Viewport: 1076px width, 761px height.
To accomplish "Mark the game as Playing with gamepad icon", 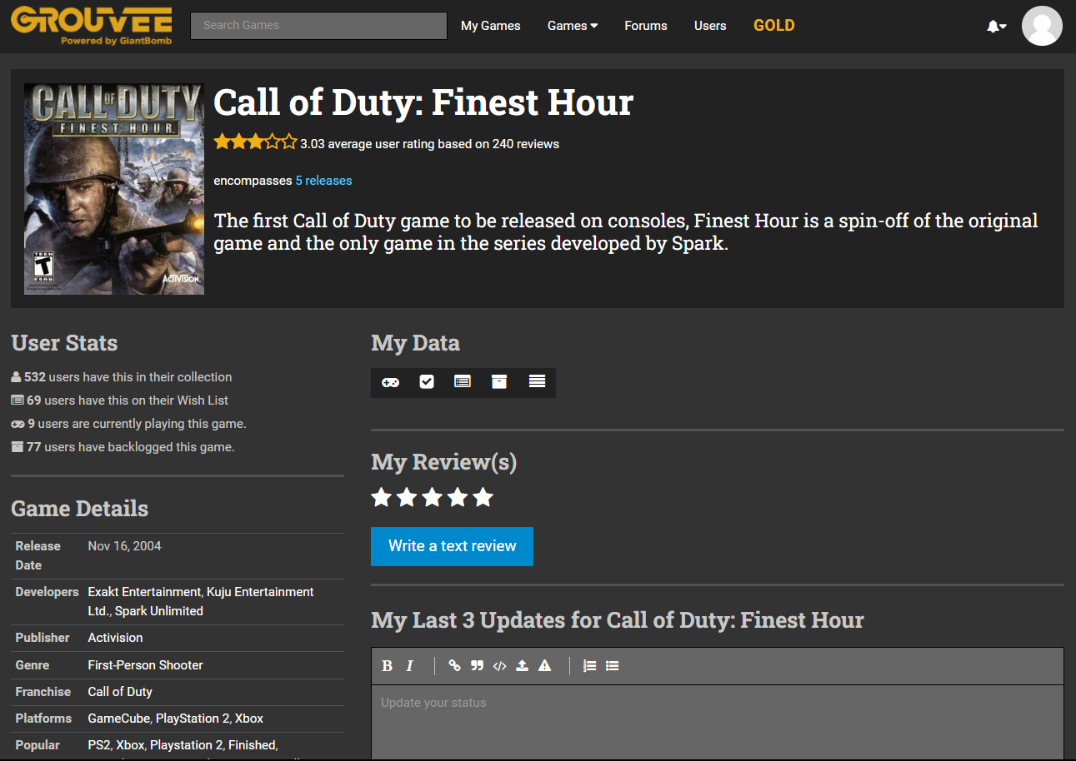I will pyautogui.click(x=390, y=381).
